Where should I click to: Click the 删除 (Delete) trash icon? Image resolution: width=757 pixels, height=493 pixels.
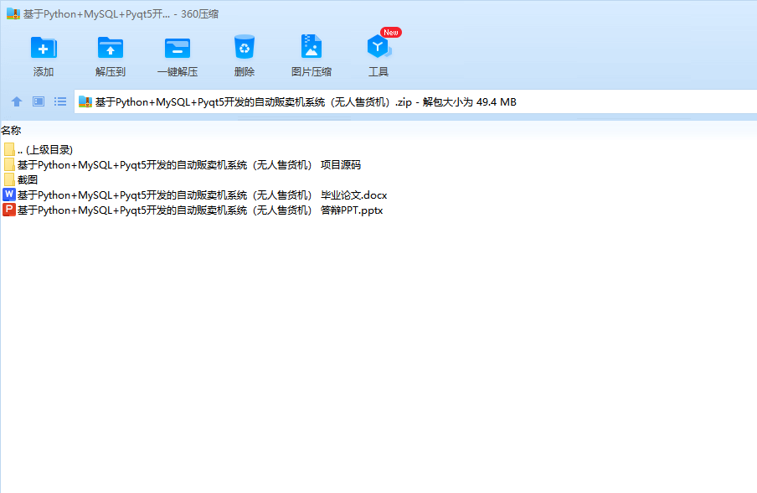245,47
